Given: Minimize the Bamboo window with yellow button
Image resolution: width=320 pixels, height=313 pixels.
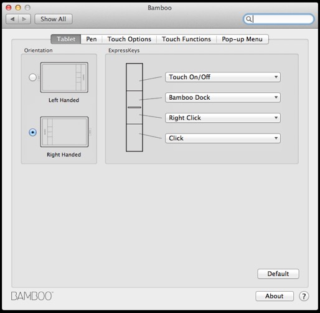Looking at the screenshot, I should 18,7.
